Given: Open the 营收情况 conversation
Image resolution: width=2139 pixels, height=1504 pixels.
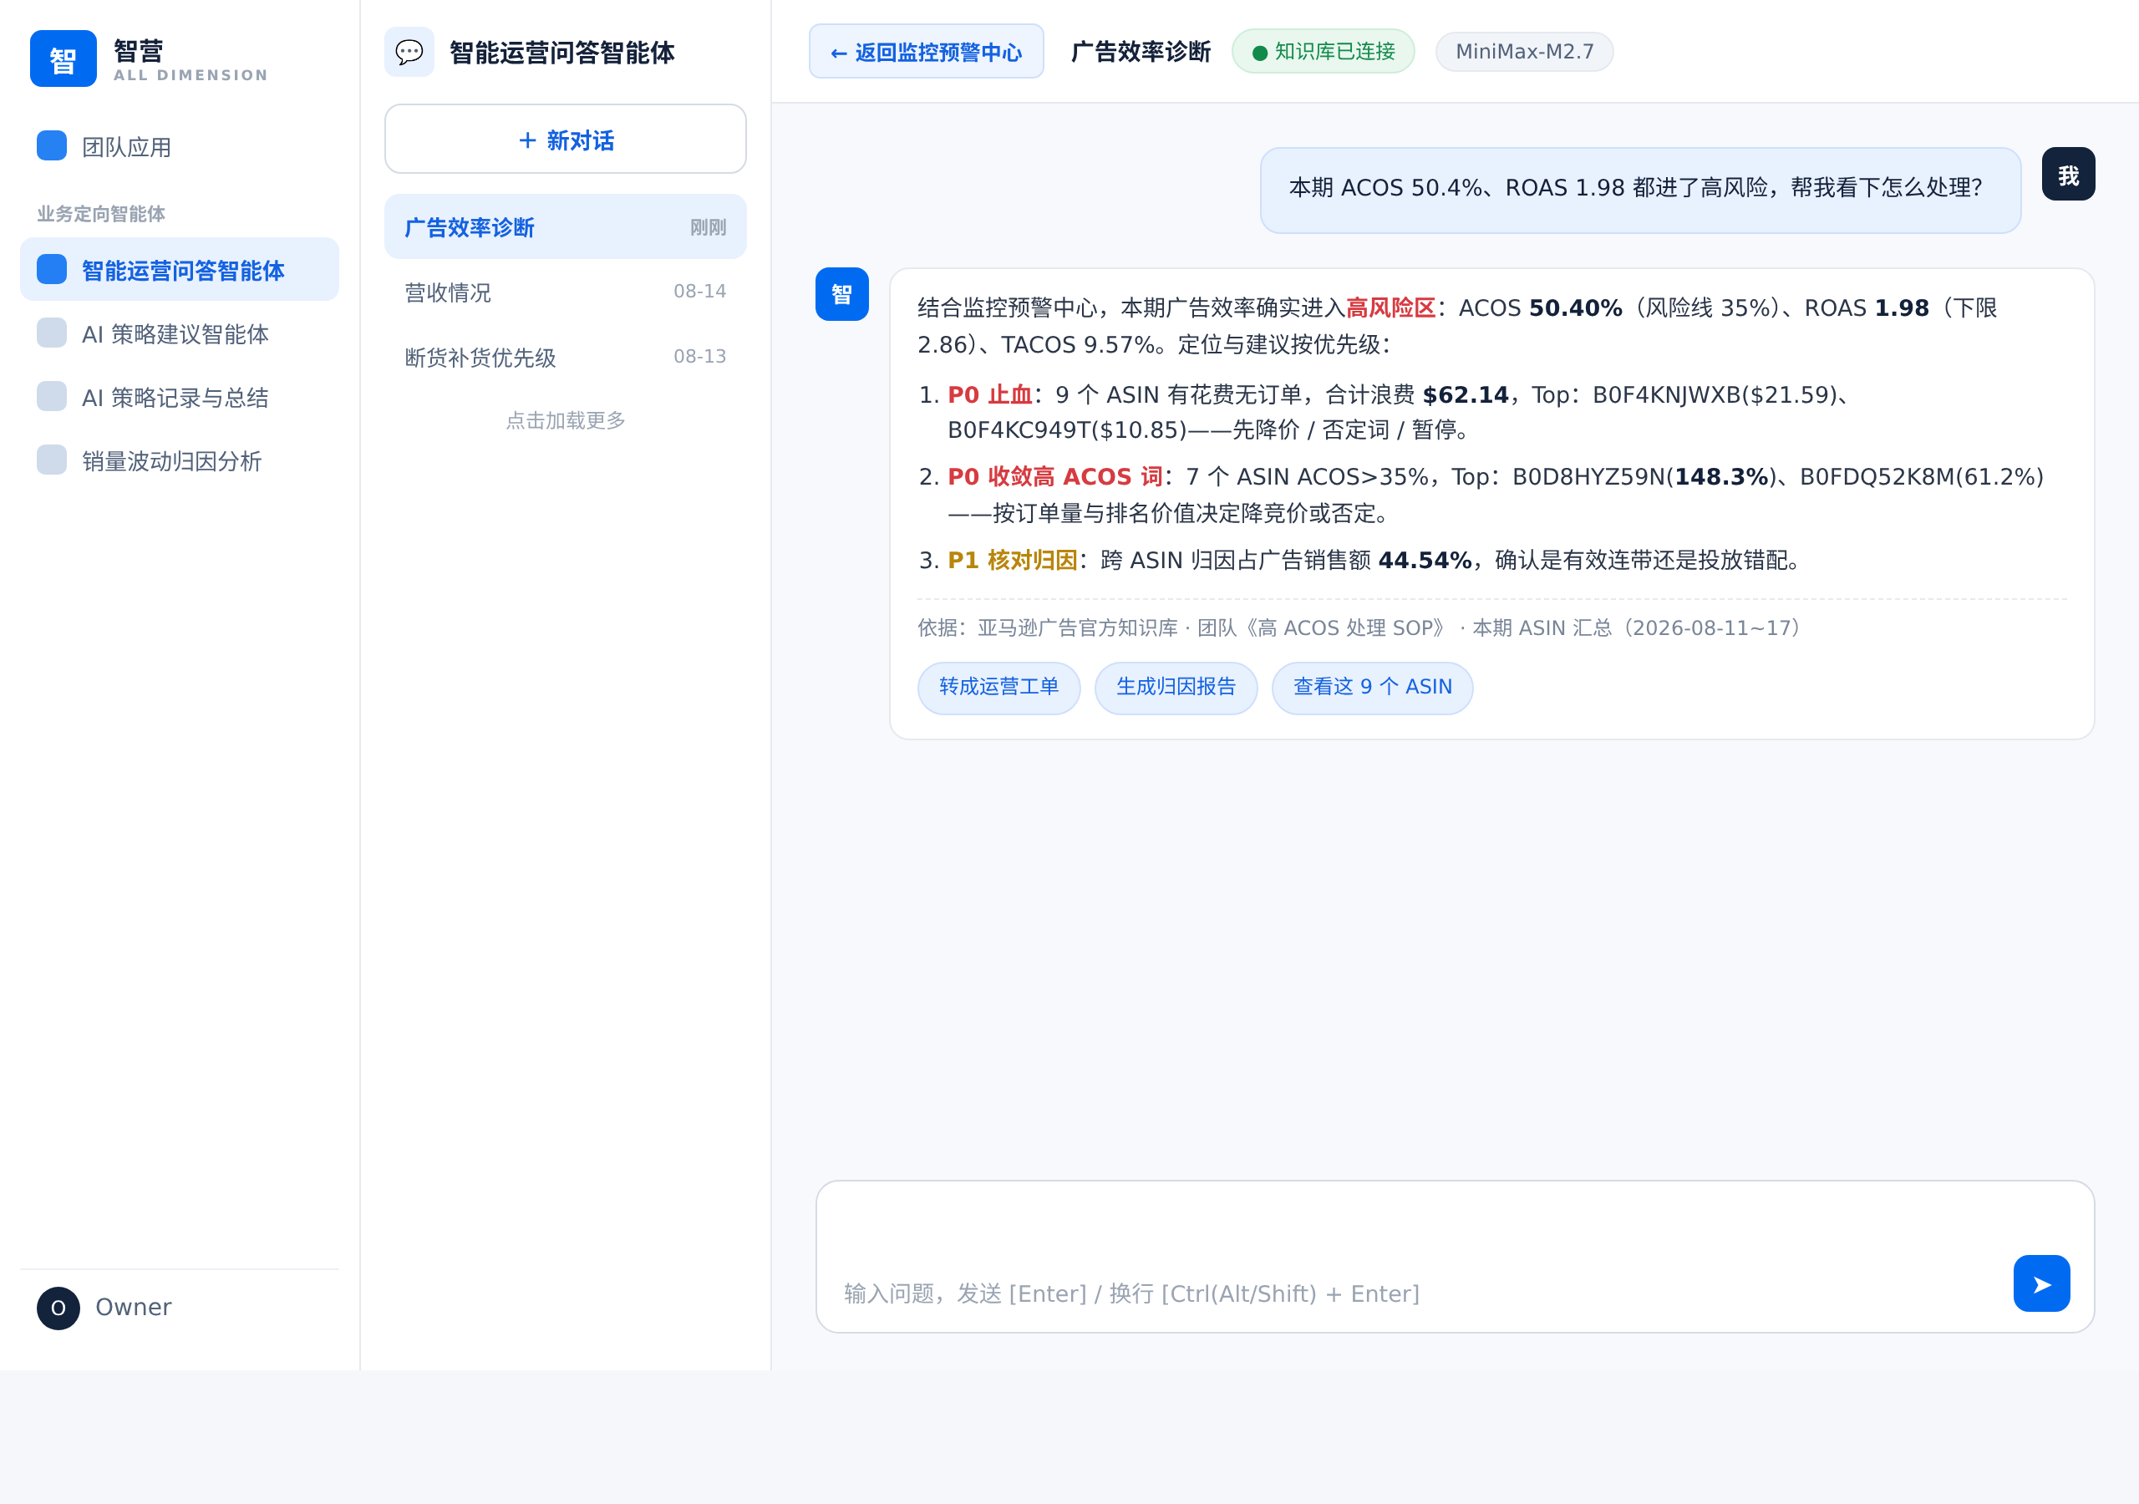Looking at the screenshot, I should coord(566,292).
